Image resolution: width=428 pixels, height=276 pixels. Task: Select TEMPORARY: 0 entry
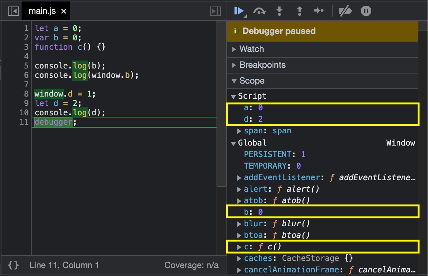(x=272, y=166)
